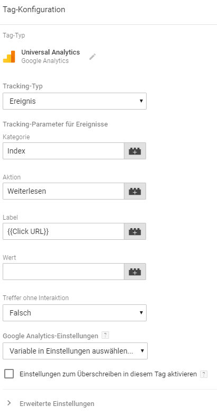Viewport: 217px width, 415px height.
Task: Click the Google Analytics logo icon
Action: (x=9, y=56)
